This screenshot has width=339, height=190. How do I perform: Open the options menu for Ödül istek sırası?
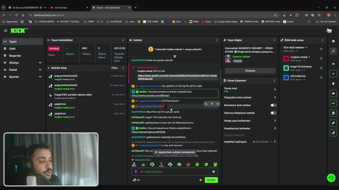pos(323,40)
